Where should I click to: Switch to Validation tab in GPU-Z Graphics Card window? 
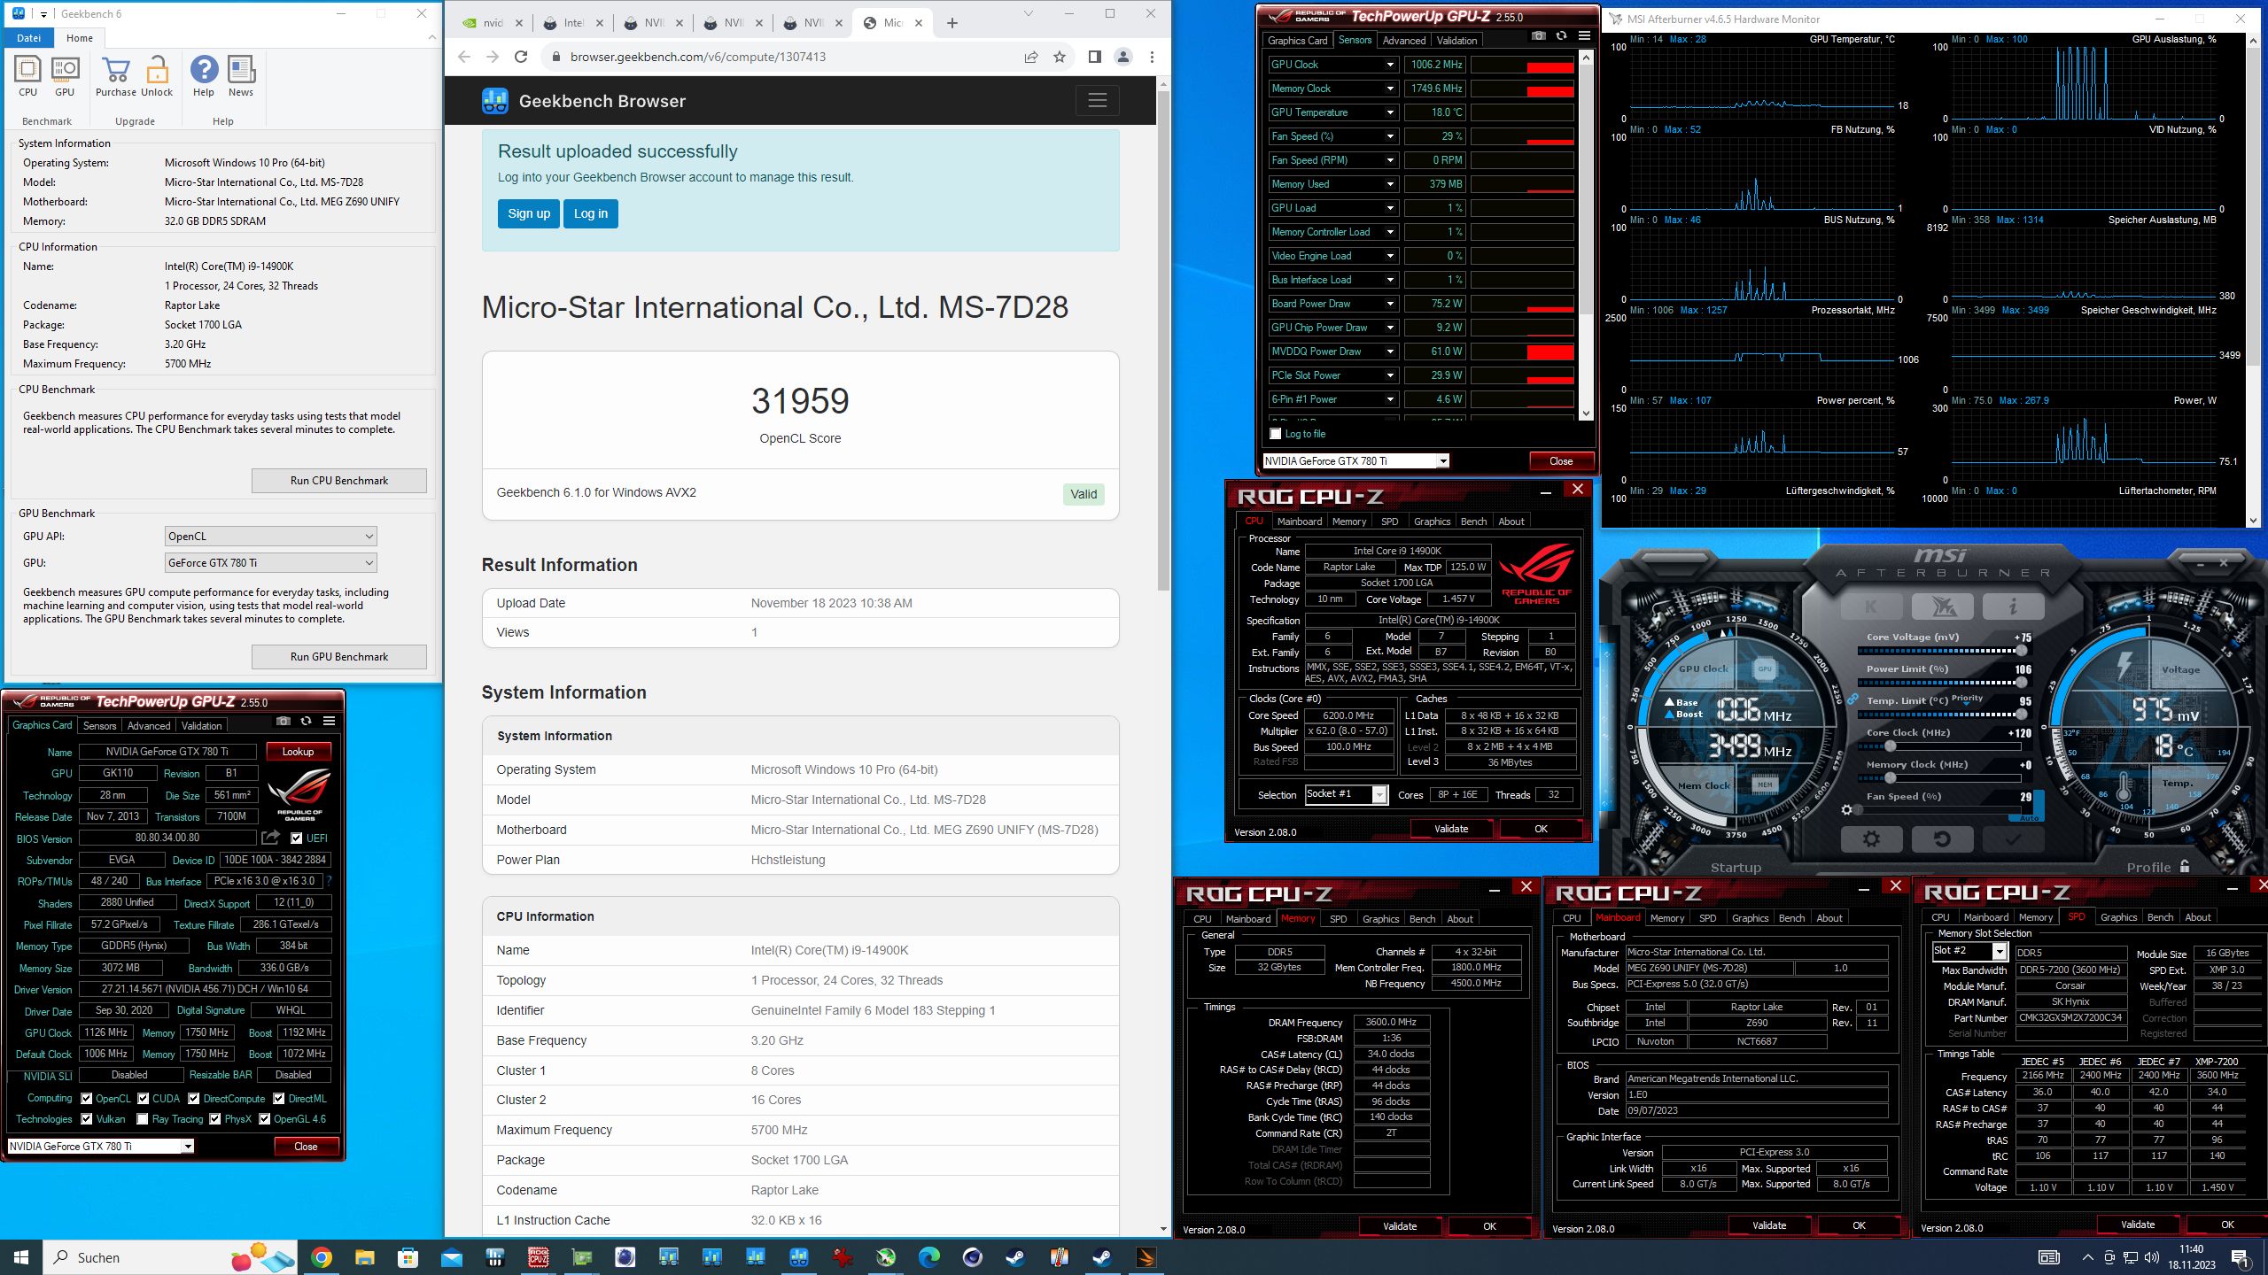point(201,725)
